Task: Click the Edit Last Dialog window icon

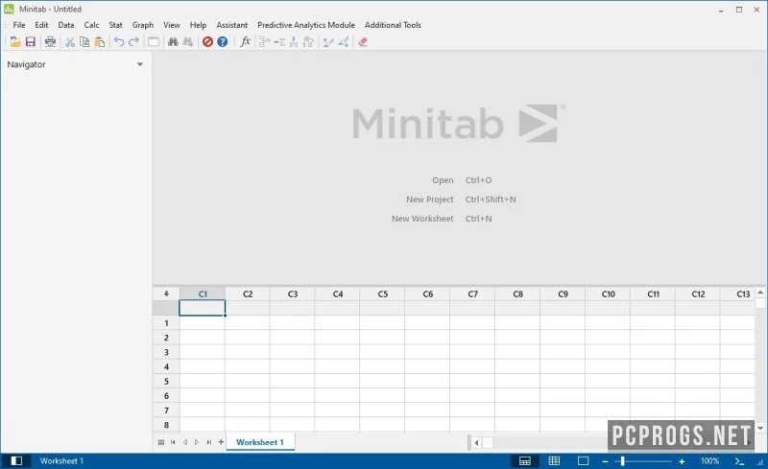Action: click(154, 42)
